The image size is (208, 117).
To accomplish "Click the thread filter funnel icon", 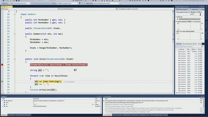I will [80, 3].
